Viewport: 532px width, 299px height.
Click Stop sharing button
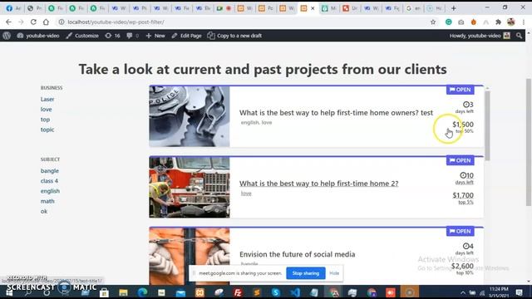(306, 273)
